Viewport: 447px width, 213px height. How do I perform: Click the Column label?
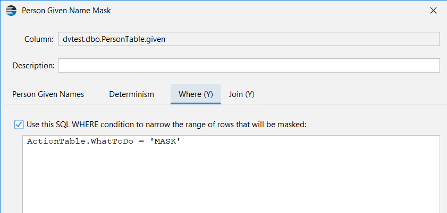pos(39,39)
